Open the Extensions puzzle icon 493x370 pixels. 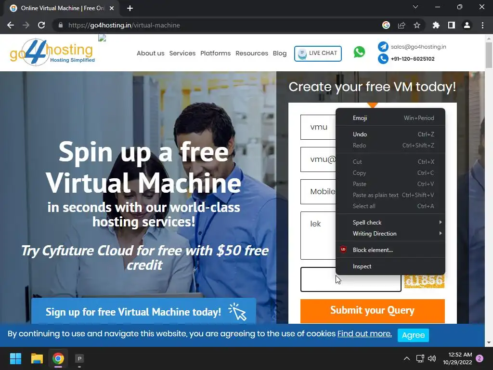tap(436, 25)
